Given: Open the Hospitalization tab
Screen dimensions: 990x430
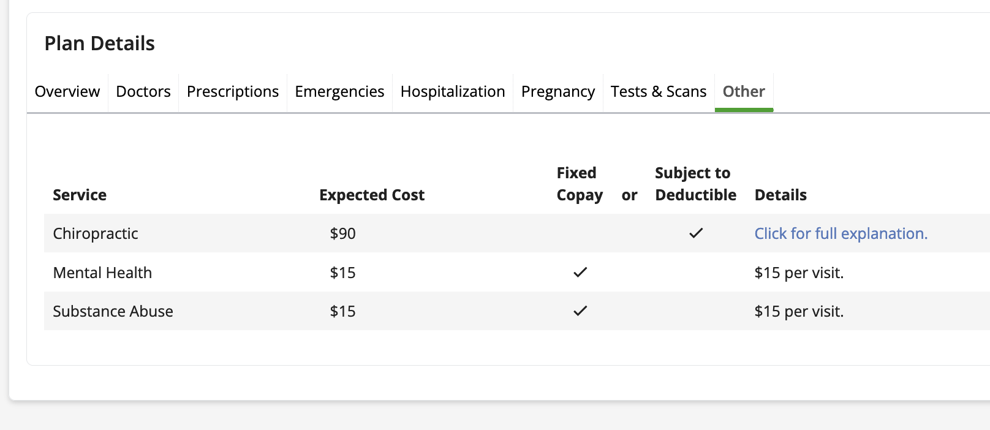Looking at the screenshot, I should click(x=453, y=92).
